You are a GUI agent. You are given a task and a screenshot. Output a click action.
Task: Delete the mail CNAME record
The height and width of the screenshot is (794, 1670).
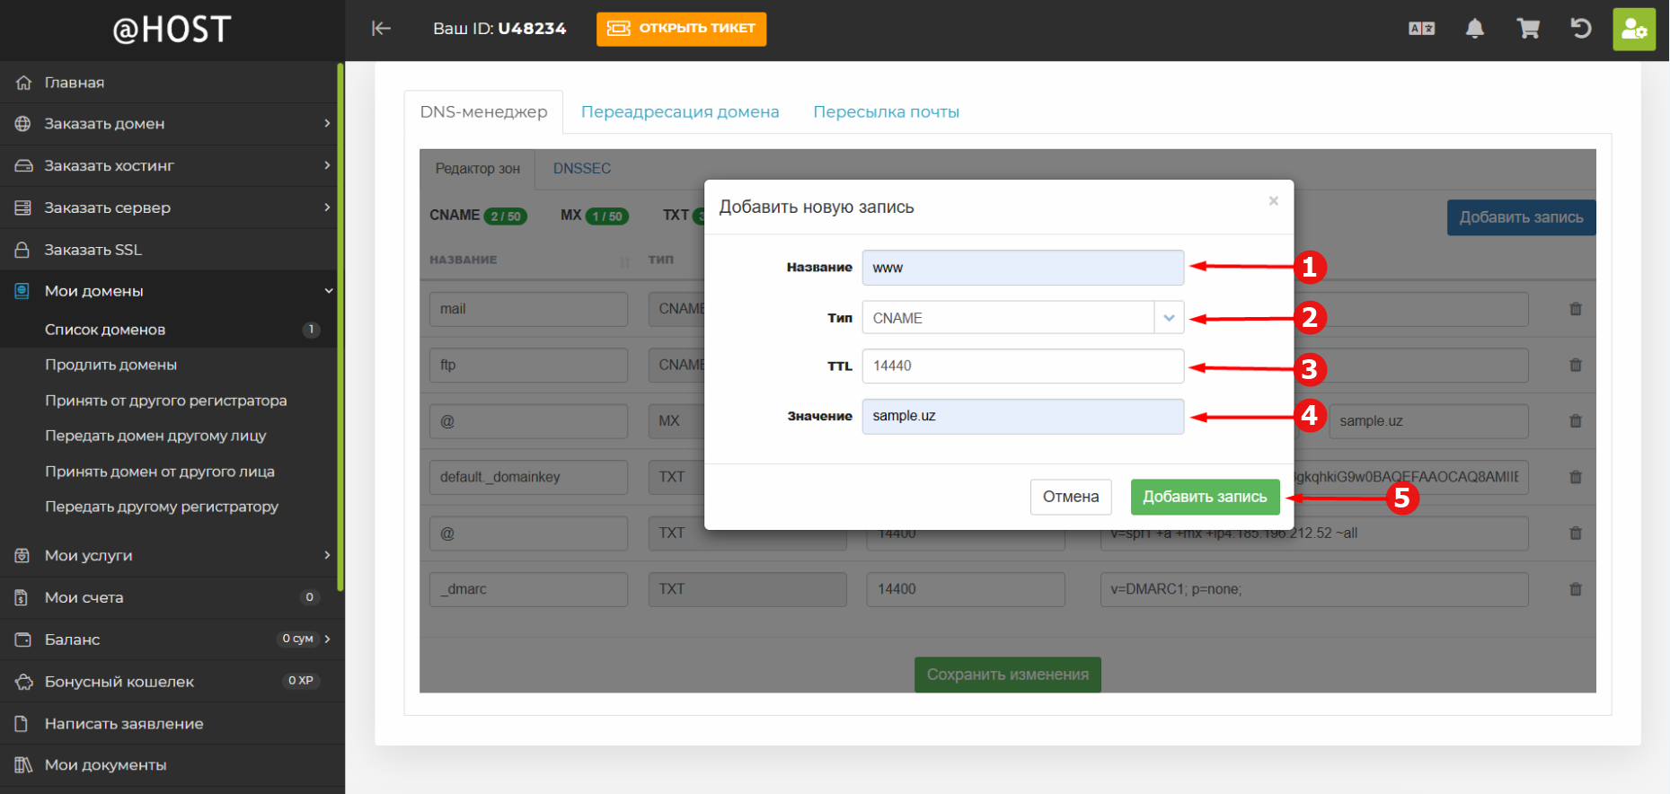click(x=1576, y=309)
